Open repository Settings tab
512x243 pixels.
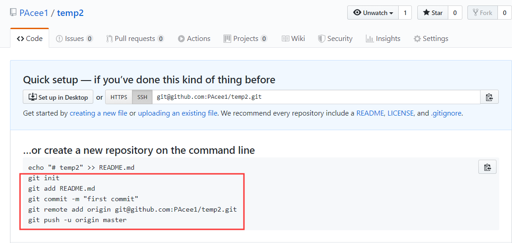(x=431, y=39)
